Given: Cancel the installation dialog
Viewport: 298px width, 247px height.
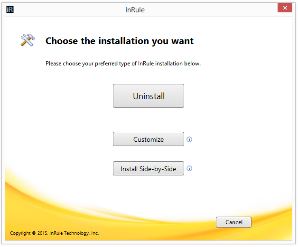Looking at the screenshot, I should (233, 222).
